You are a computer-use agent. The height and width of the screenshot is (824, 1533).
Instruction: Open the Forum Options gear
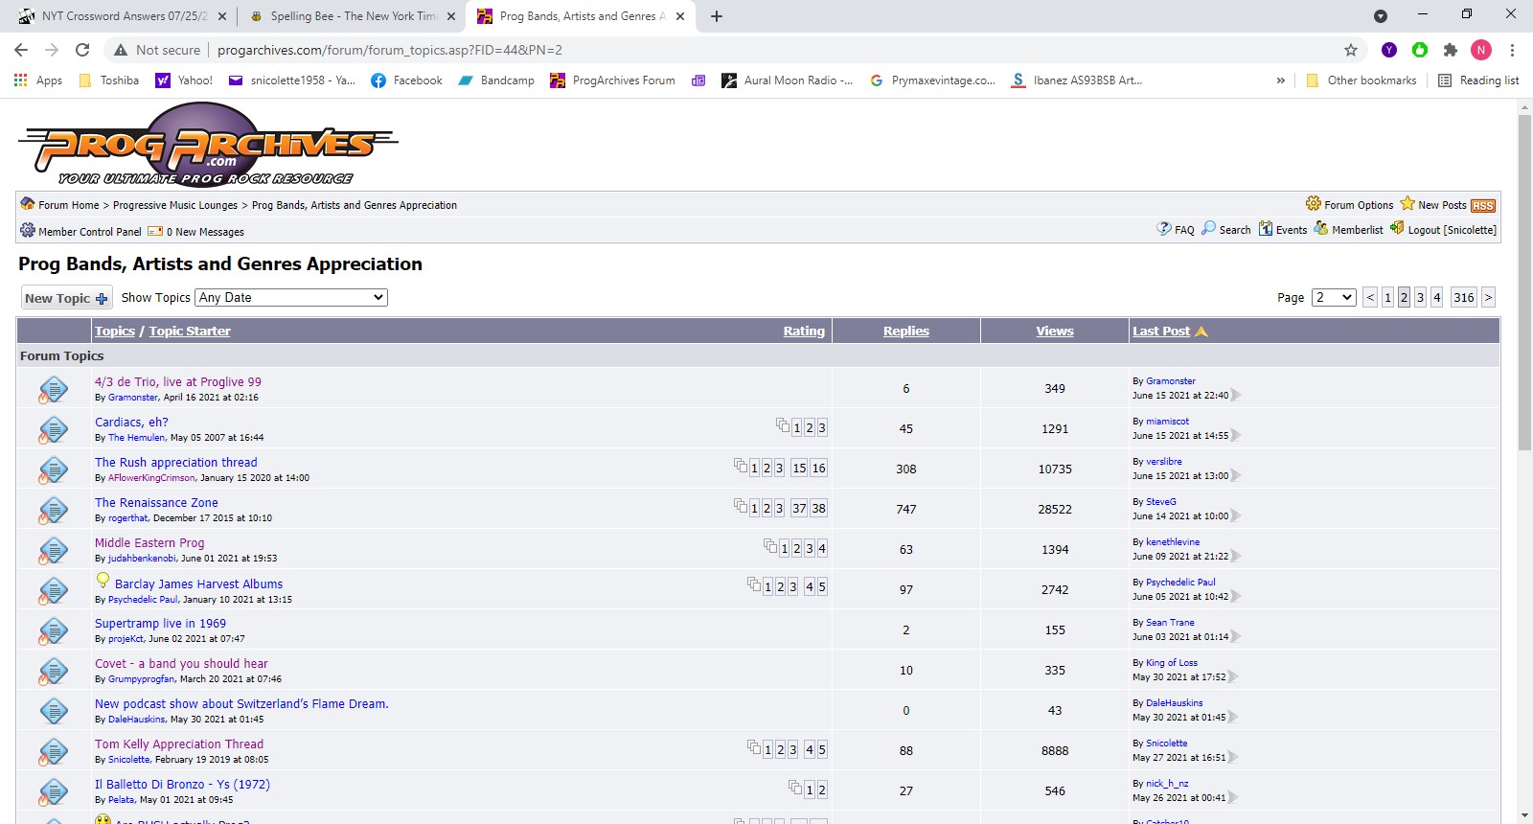(1349, 204)
